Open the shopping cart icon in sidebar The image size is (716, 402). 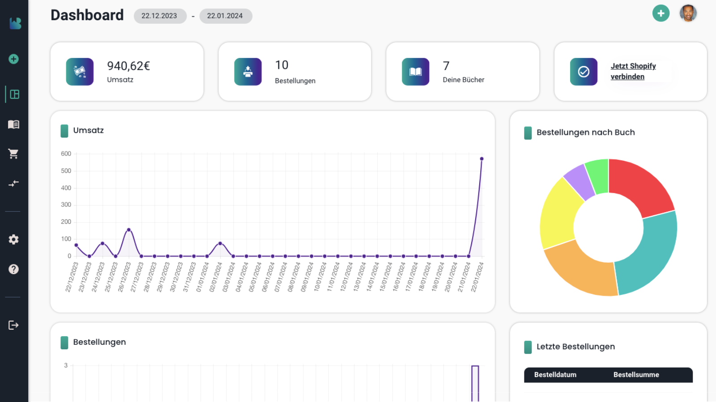13,154
